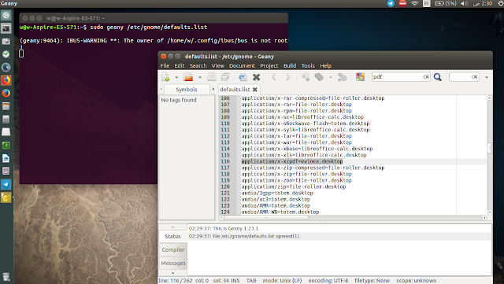Viewport: 504px width, 284px height.
Task: Open the Wi-Fi network indicator
Action: 415,3
